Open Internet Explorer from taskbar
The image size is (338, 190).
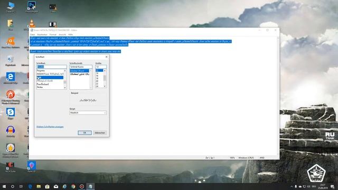[x=64, y=186]
